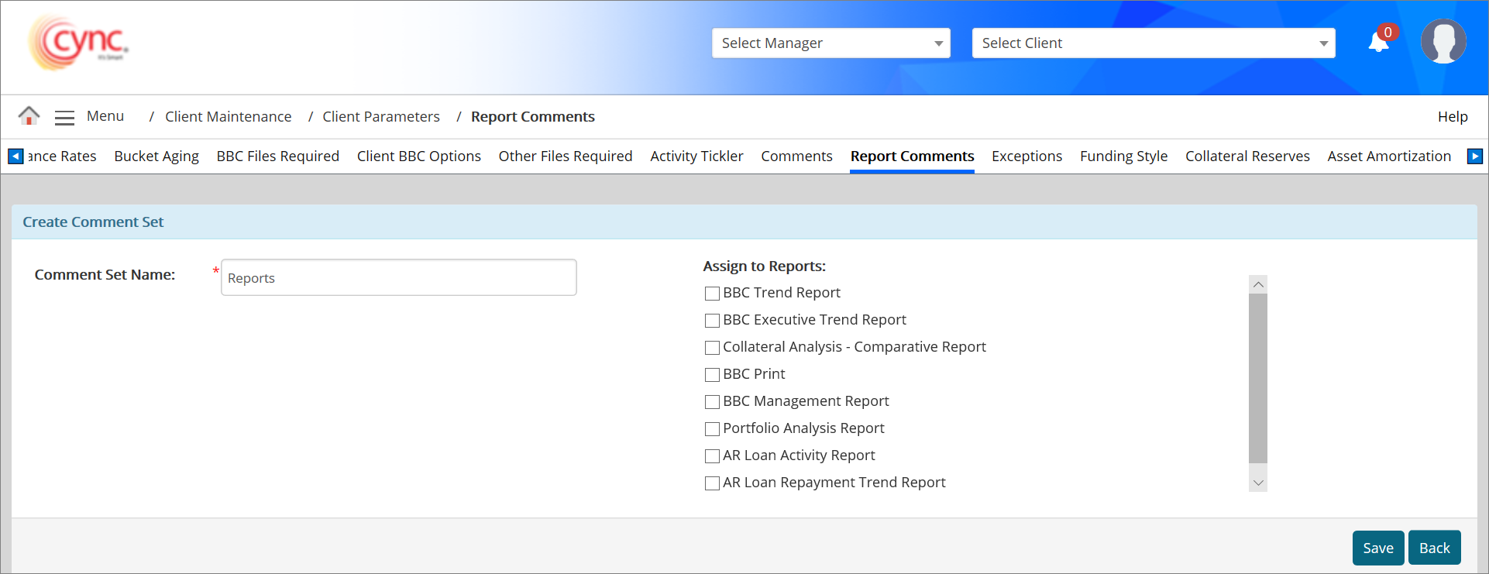The height and width of the screenshot is (574, 1489).
Task: Click the report list scroll-down arrow
Action: (1258, 483)
